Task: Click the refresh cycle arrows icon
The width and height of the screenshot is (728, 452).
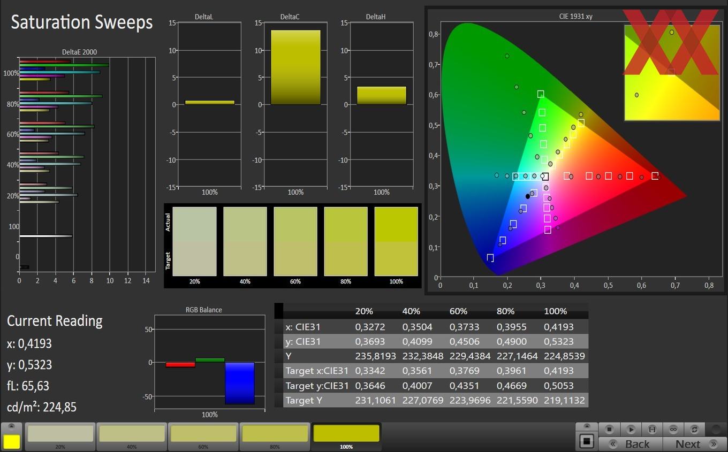Action: 694,429
